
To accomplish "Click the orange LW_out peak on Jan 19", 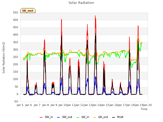I will click(x=138, y=37).
